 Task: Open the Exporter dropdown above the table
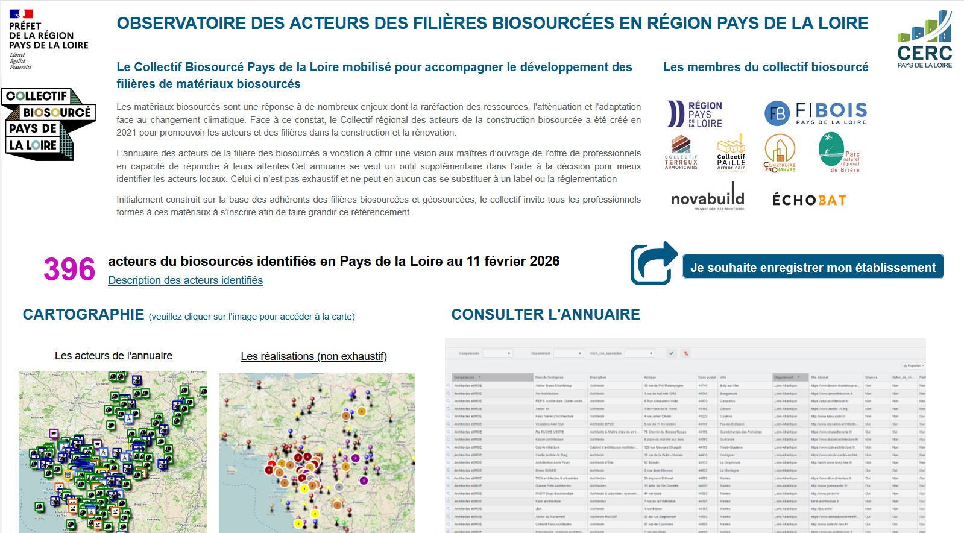[x=913, y=366]
